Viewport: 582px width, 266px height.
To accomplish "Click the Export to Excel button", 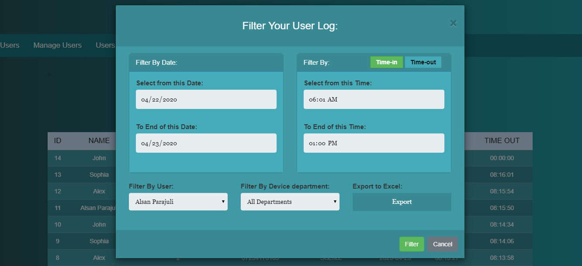I will [402, 202].
